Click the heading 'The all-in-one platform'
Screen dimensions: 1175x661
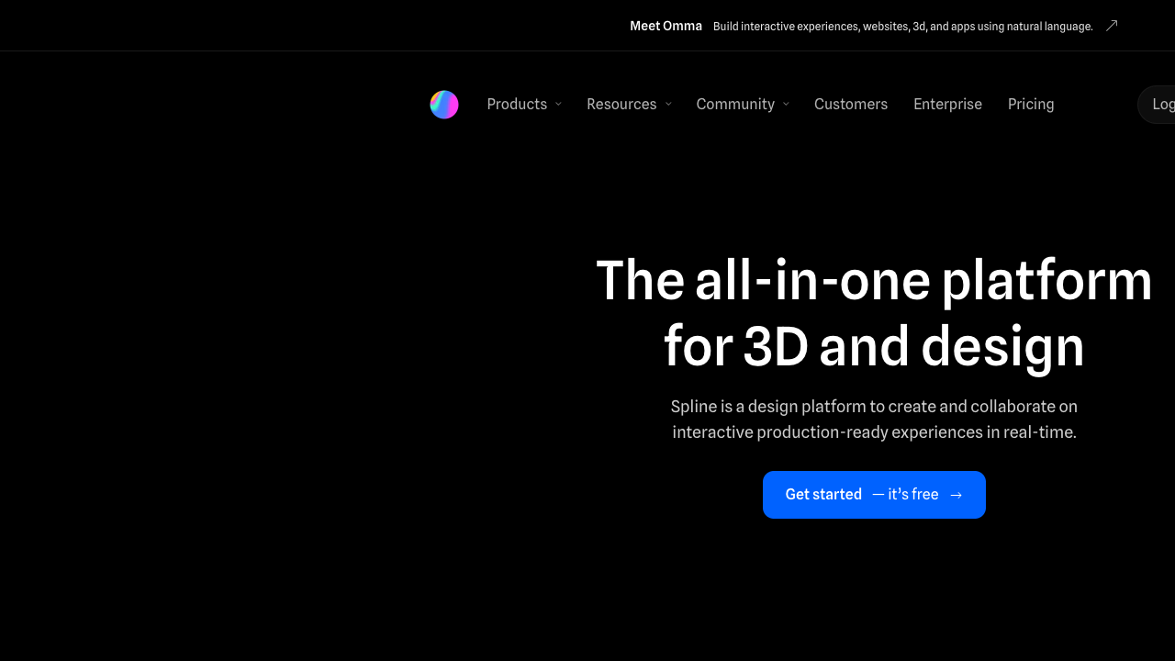pyautogui.click(x=874, y=280)
